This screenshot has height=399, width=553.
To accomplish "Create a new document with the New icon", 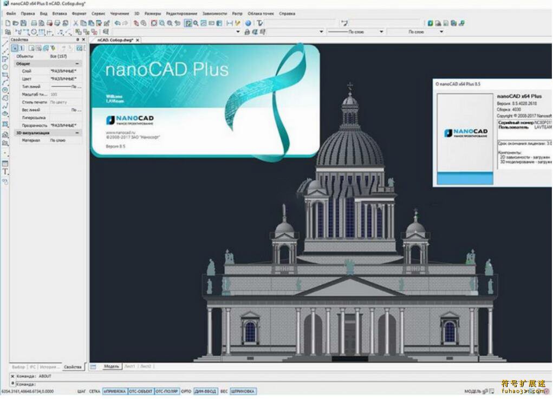I will (x=8, y=23).
